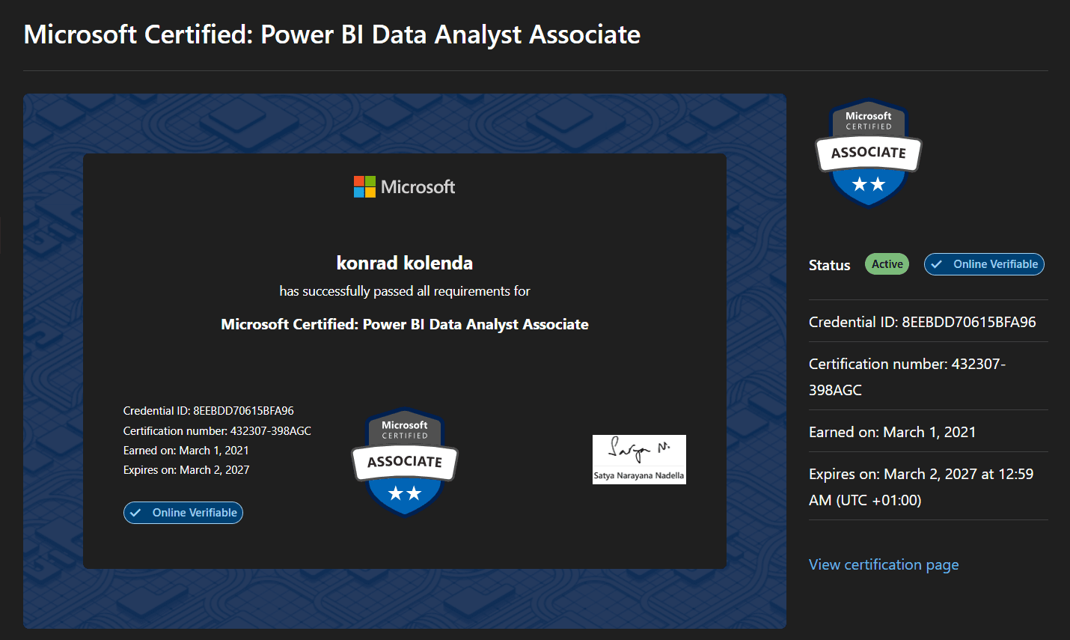1070x640 pixels.
Task: Click Certification number text on certificate
Action: tap(217, 431)
